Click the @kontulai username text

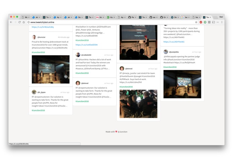[x=41, y=37]
